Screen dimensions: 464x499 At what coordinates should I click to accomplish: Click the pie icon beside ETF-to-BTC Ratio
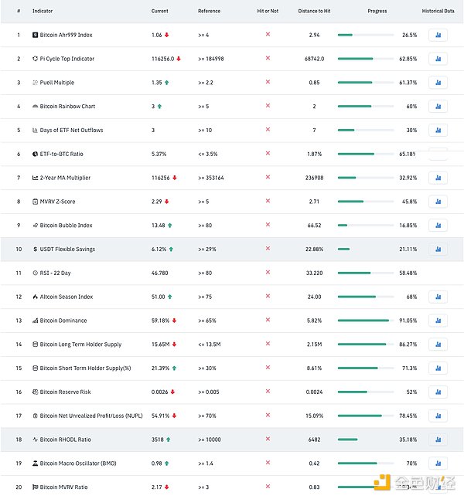(35, 154)
